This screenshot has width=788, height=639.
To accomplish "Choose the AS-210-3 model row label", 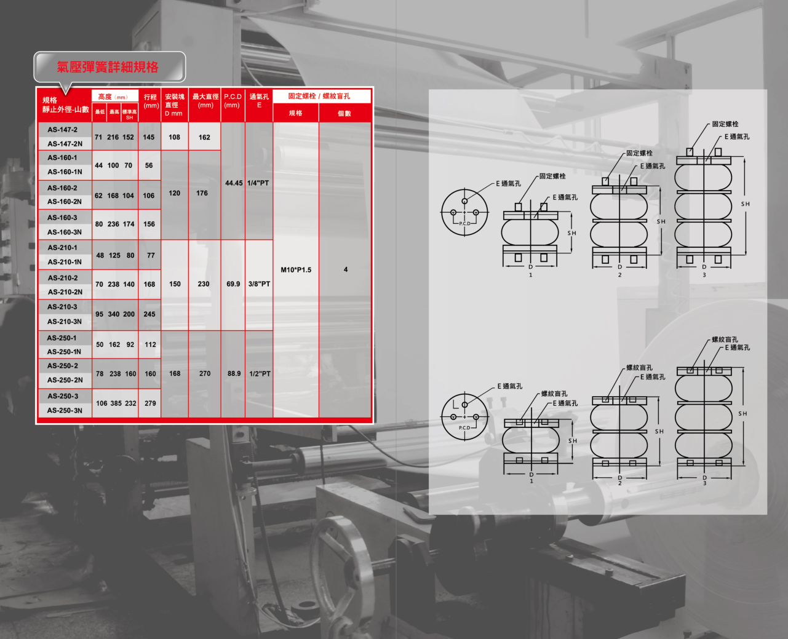I will point(63,307).
